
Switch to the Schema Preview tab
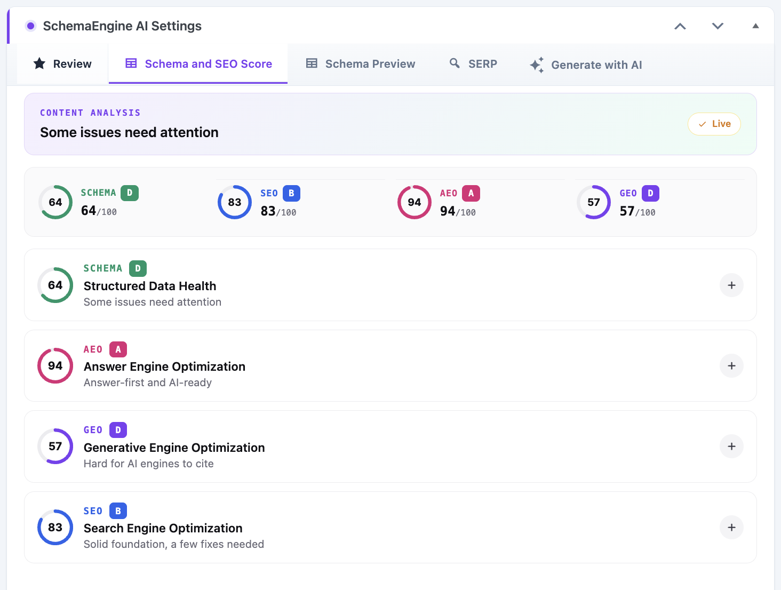pos(360,64)
